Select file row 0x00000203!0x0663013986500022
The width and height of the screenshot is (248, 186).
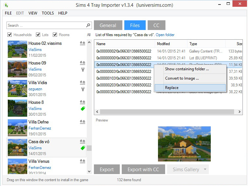[124, 85]
